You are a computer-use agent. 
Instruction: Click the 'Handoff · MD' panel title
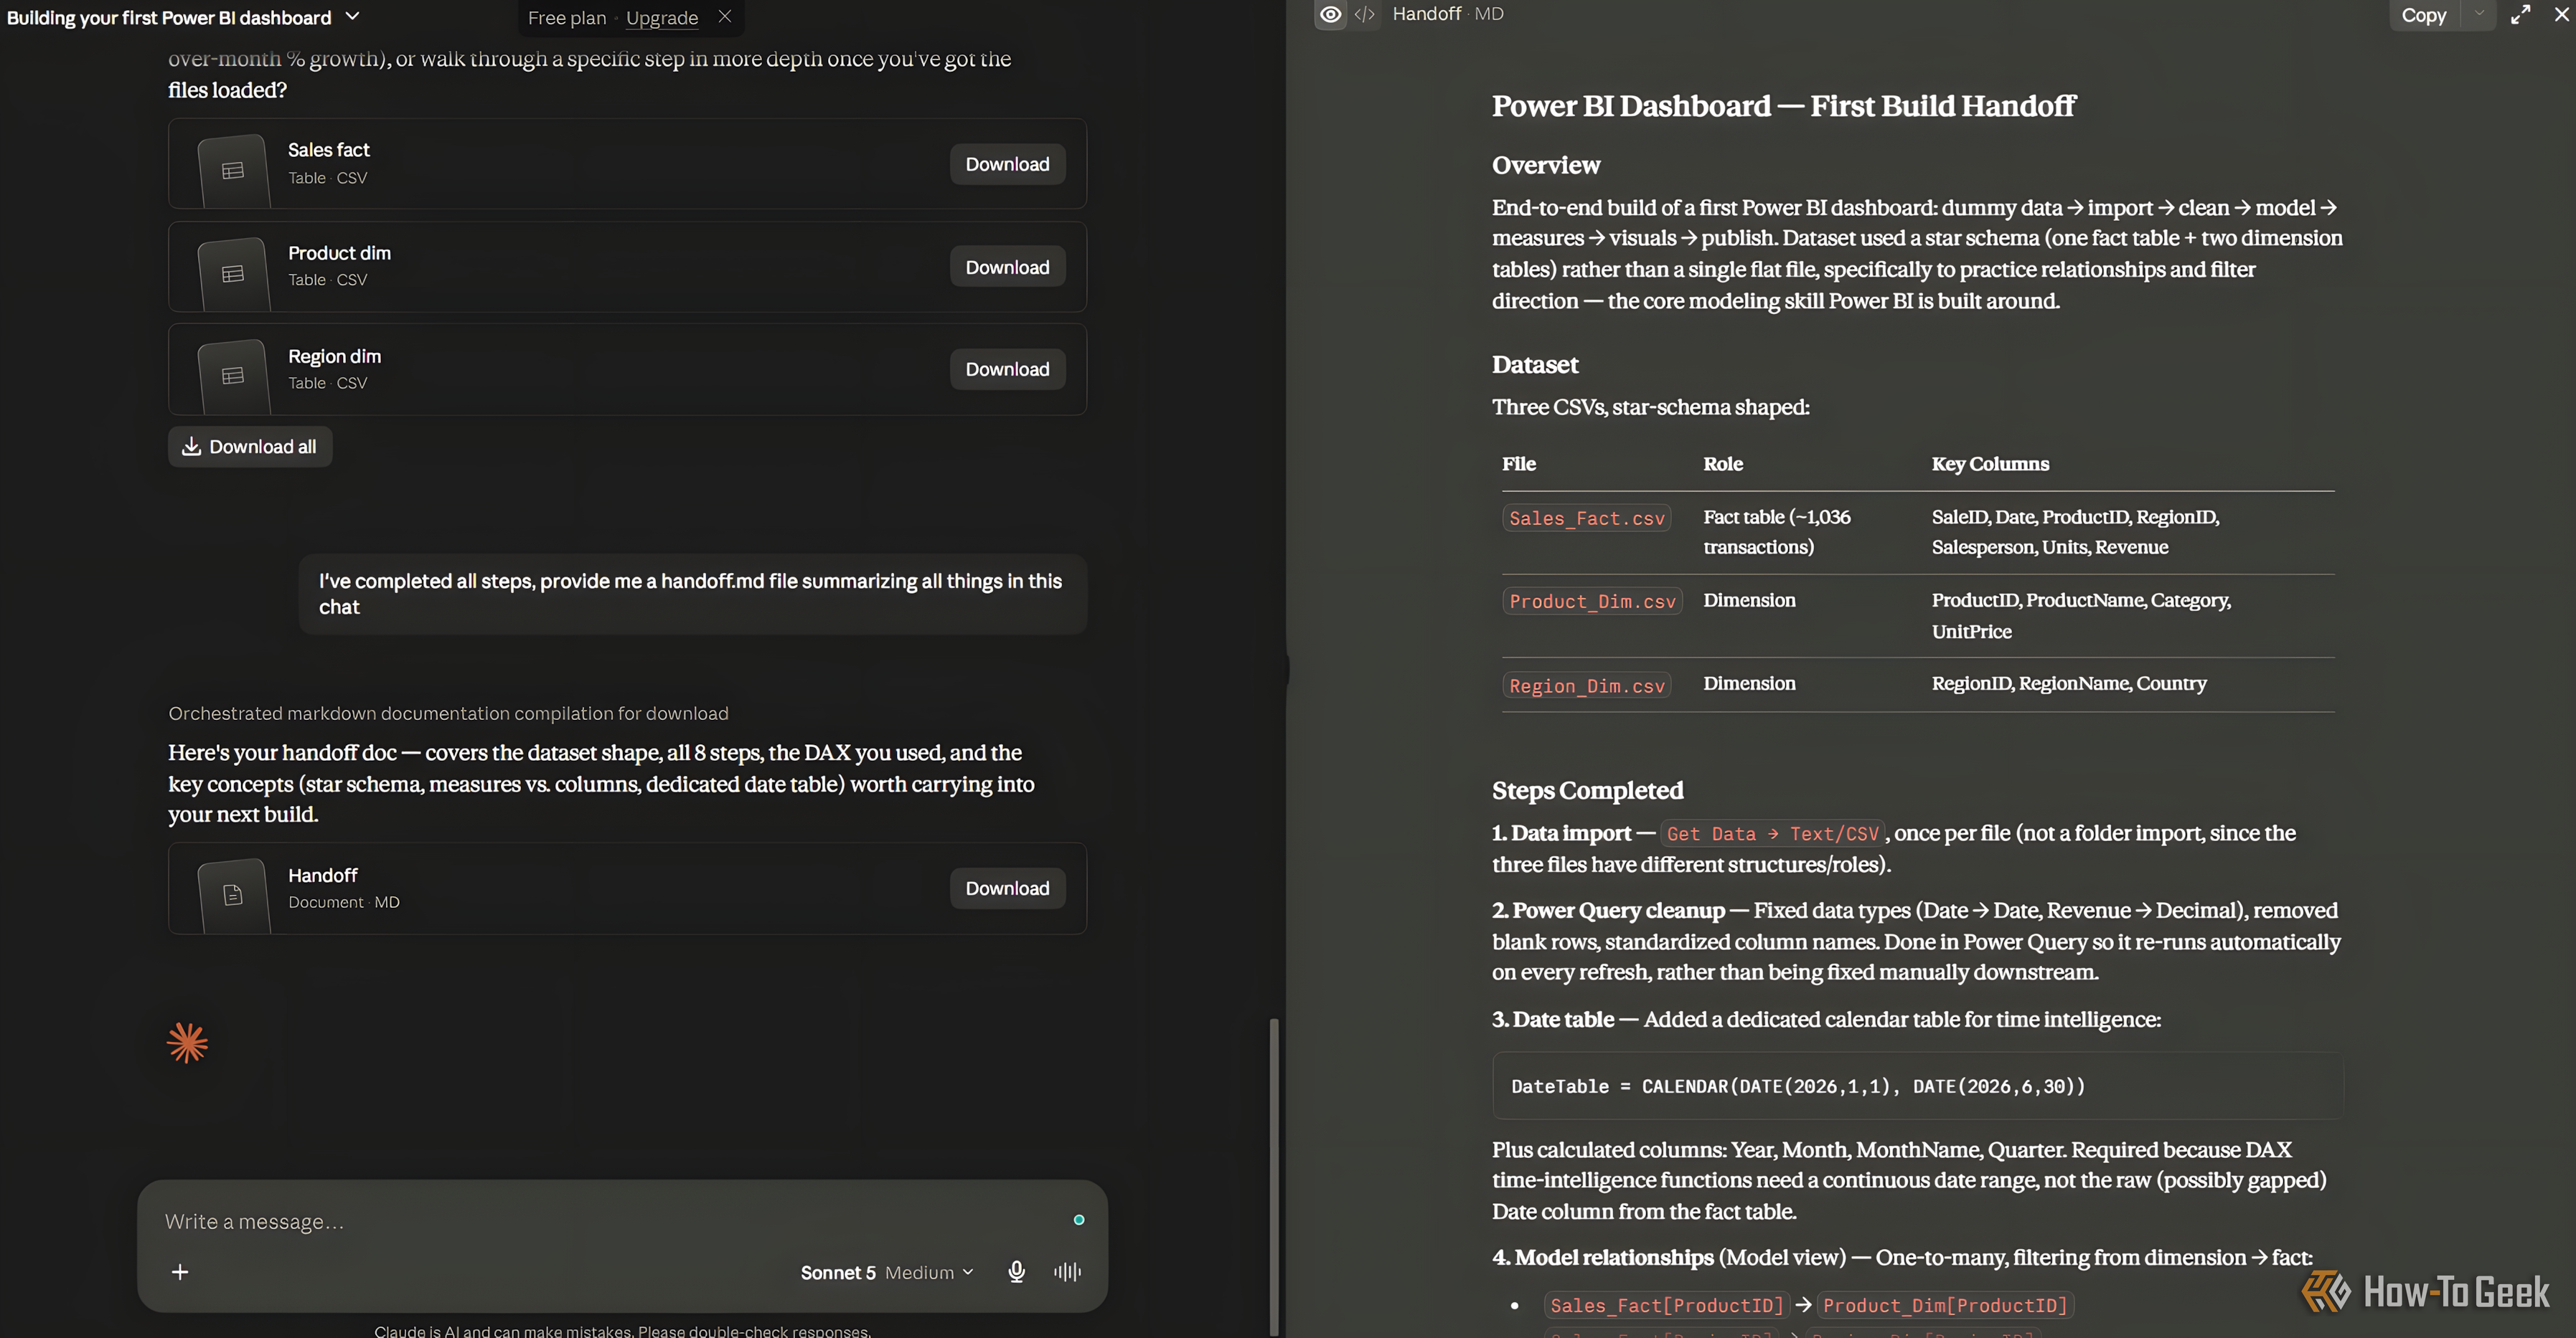[1448, 14]
